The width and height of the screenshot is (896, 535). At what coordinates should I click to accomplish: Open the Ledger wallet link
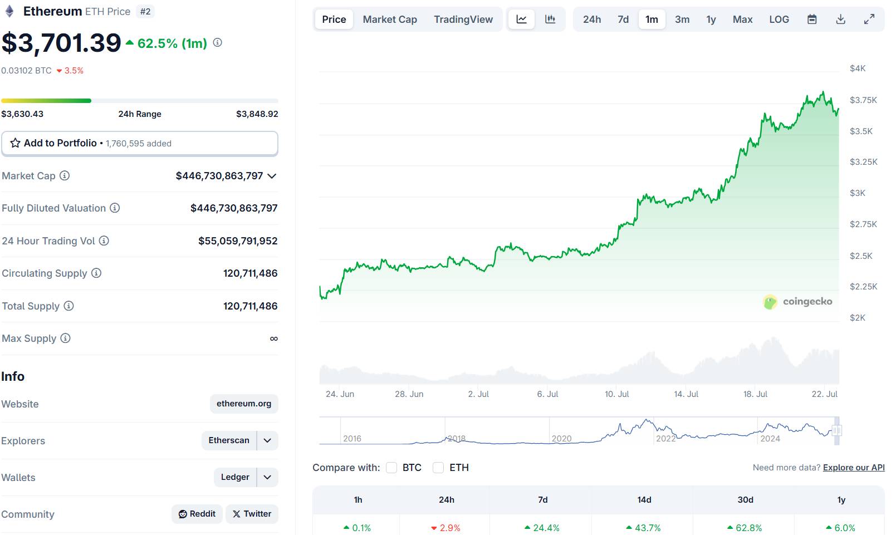tap(235, 477)
